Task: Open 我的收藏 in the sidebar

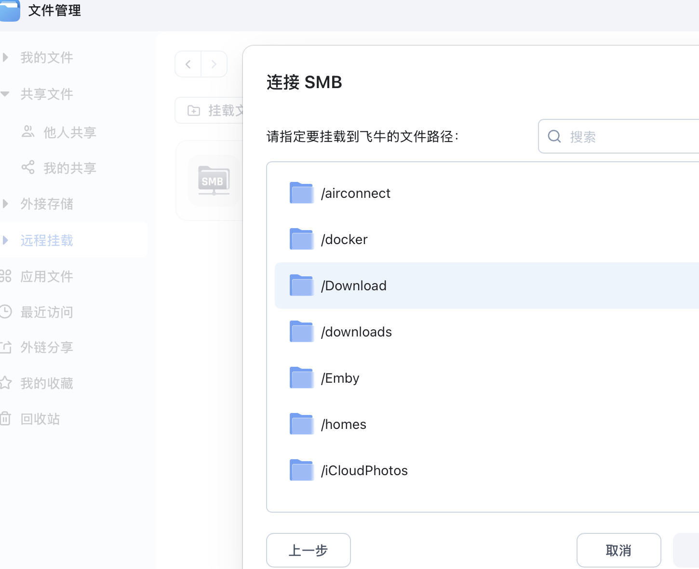Action: tap(47, 384)
